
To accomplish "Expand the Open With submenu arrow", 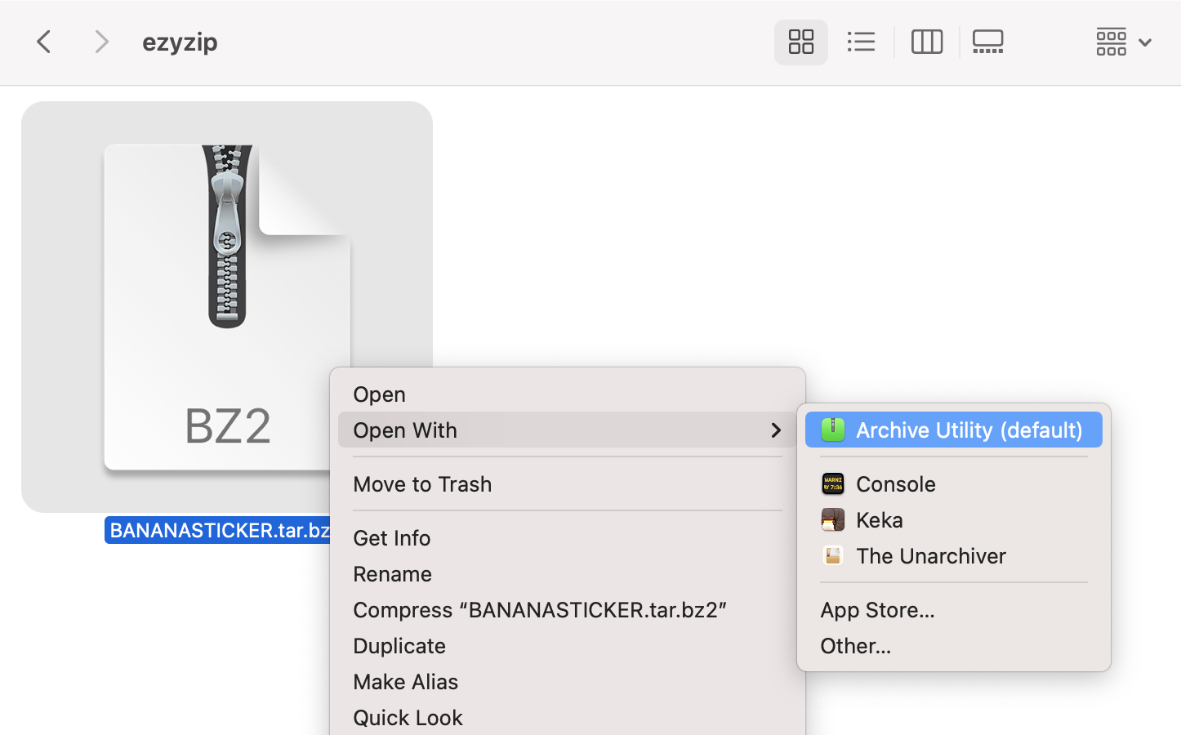I will 775,430.
